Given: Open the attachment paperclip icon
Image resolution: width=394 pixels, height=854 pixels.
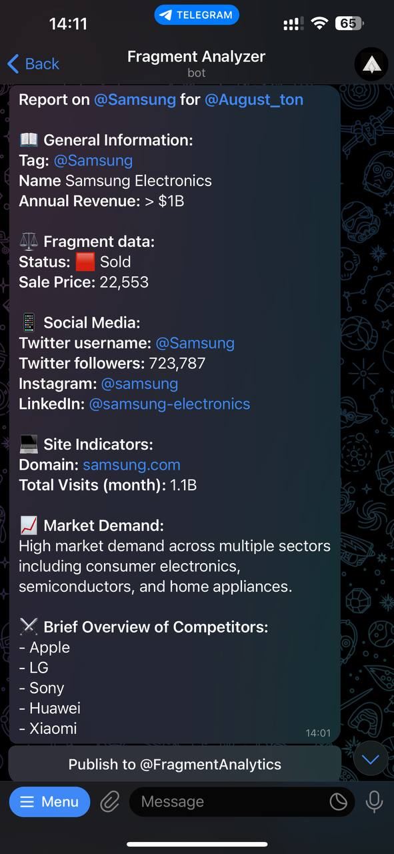Looking at the screenshot, I should click(109, 802).
